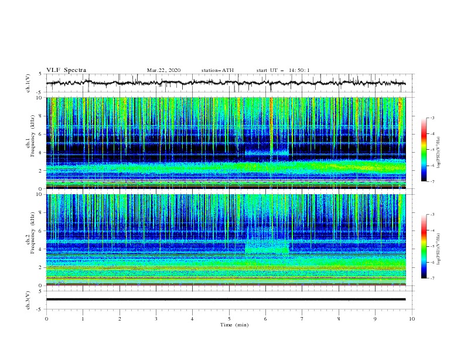Select the "-3" label on ch.1 color bar

[432, 118]
